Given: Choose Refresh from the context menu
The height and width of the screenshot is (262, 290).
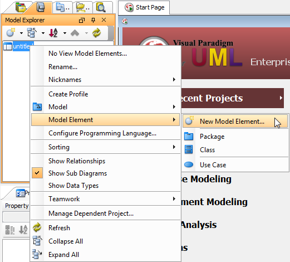Looking at the screenshot, I should (x=106, y=228).
